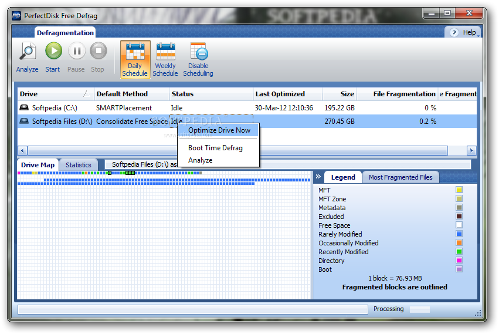Click the progress bar in status bar
This screenshot has width=499, height=334.
[x=193, y=309]
